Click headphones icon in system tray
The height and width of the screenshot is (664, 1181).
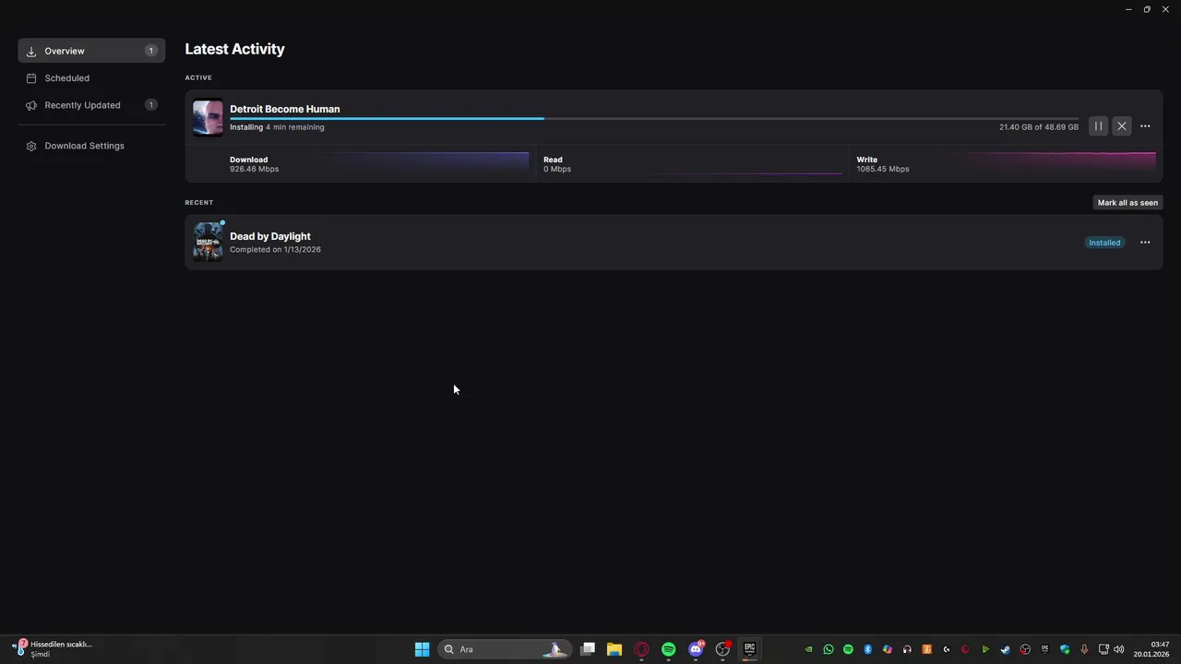point(907,649)
